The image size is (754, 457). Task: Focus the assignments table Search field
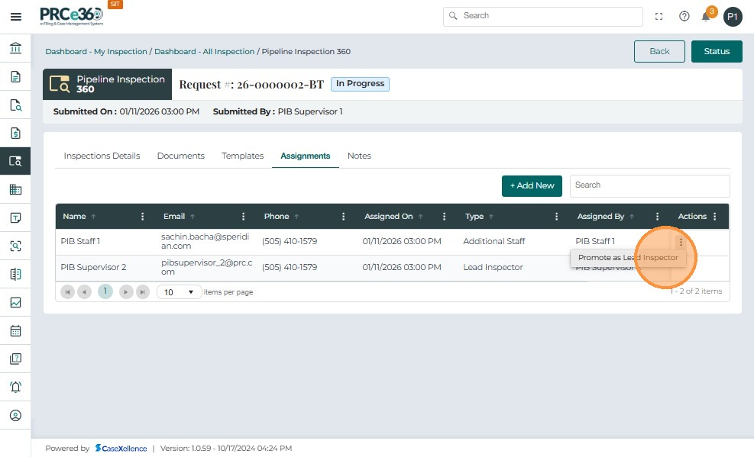(649, 186)
